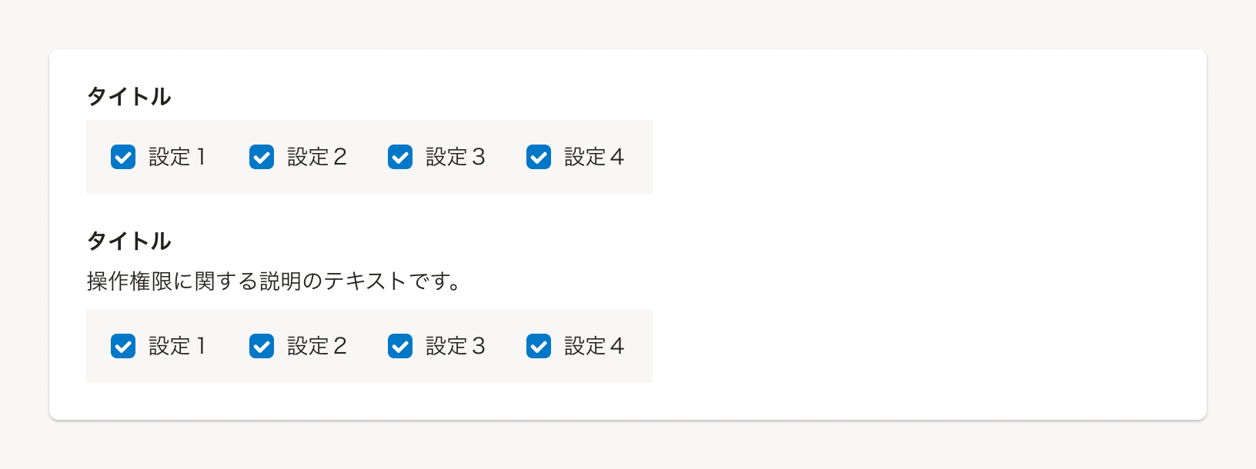The width and height of the screenshot is (1256, 469).
Task: Select the 設定3 label text in the top group
Action: [x=455, y=157]
